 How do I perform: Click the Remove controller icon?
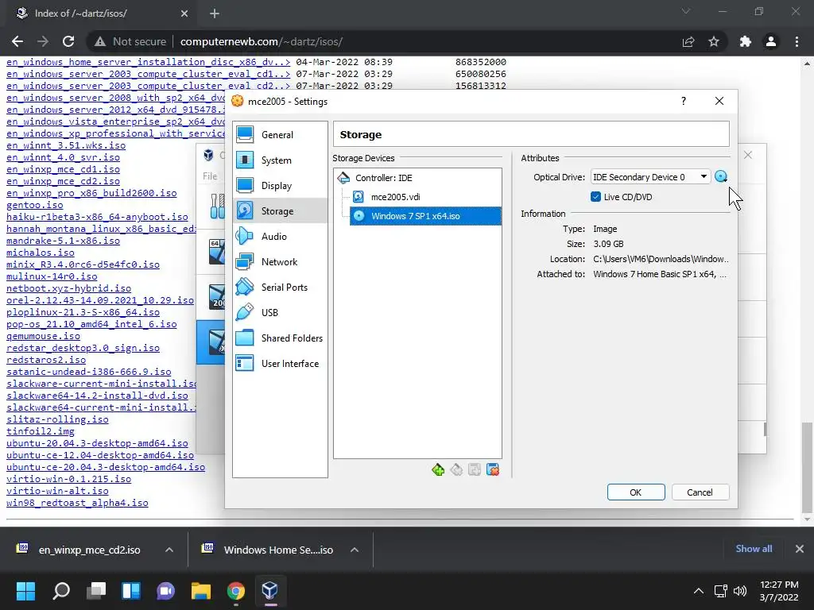tap(456, 470)
